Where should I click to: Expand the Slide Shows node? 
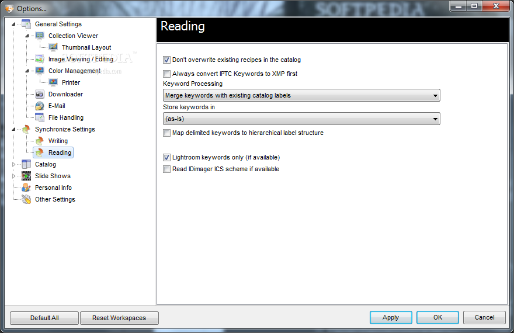(13, 176)
